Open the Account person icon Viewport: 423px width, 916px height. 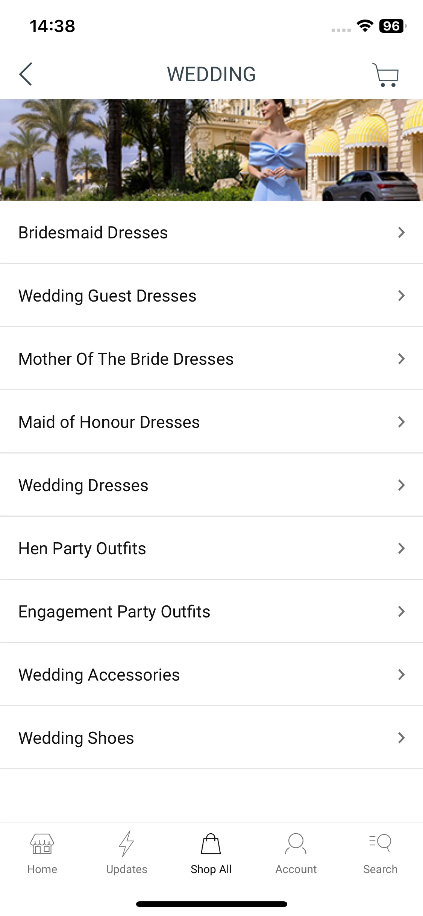296,844
